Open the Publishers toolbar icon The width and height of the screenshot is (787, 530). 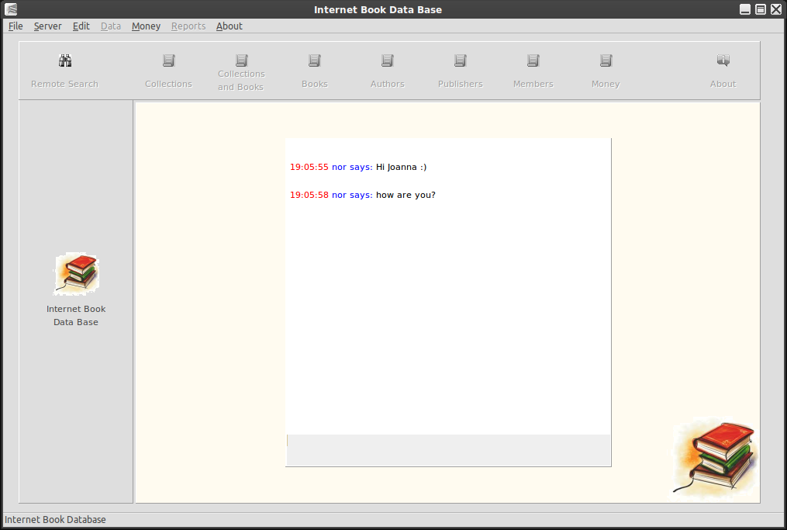(x=461, y=61)
